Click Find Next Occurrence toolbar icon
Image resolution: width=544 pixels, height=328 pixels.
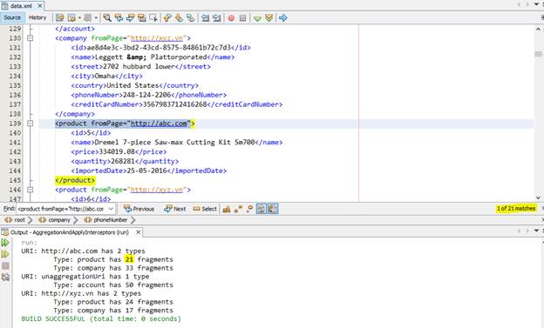pos(130,17)
